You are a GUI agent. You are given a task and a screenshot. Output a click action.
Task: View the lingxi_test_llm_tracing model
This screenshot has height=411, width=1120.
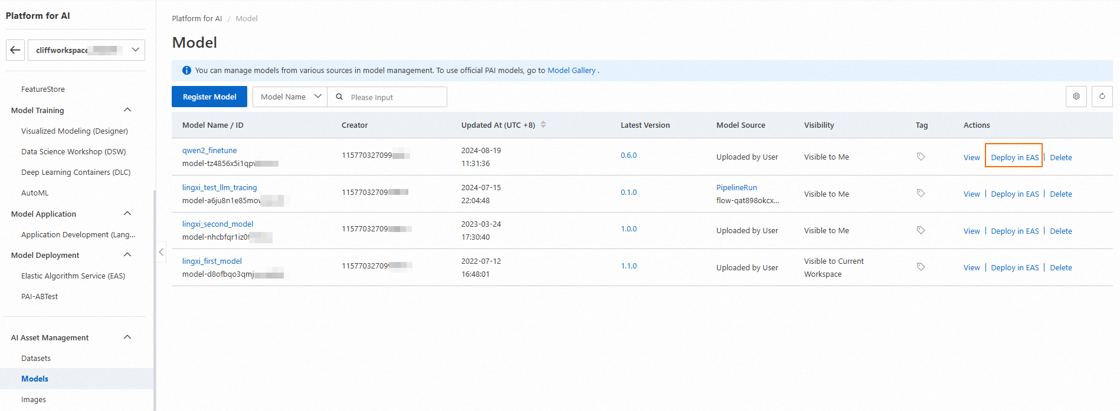pyautogui.click(x=971, y=194)
